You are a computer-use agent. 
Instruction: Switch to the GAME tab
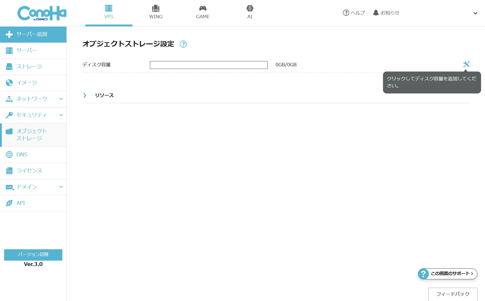click(203, 12)
